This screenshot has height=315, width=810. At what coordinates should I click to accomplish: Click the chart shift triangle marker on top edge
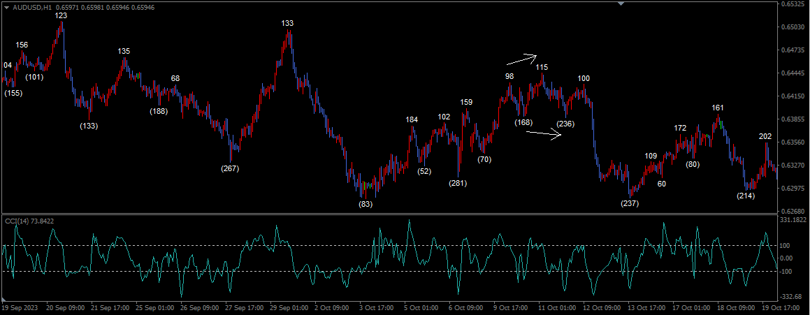click(621, 3)
